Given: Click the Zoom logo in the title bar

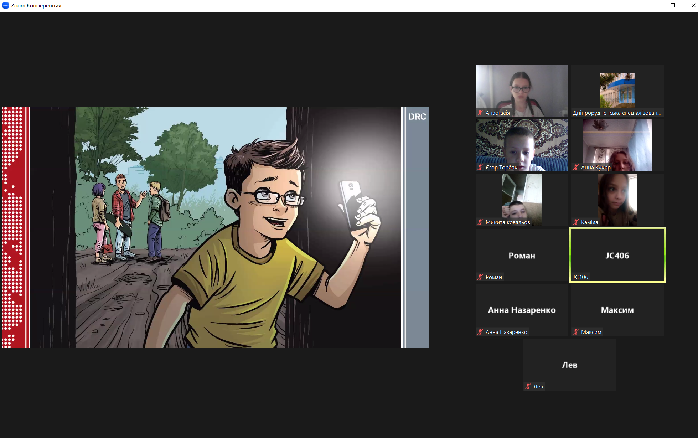Looking at the screenshot, I should (x=5, y=5).
